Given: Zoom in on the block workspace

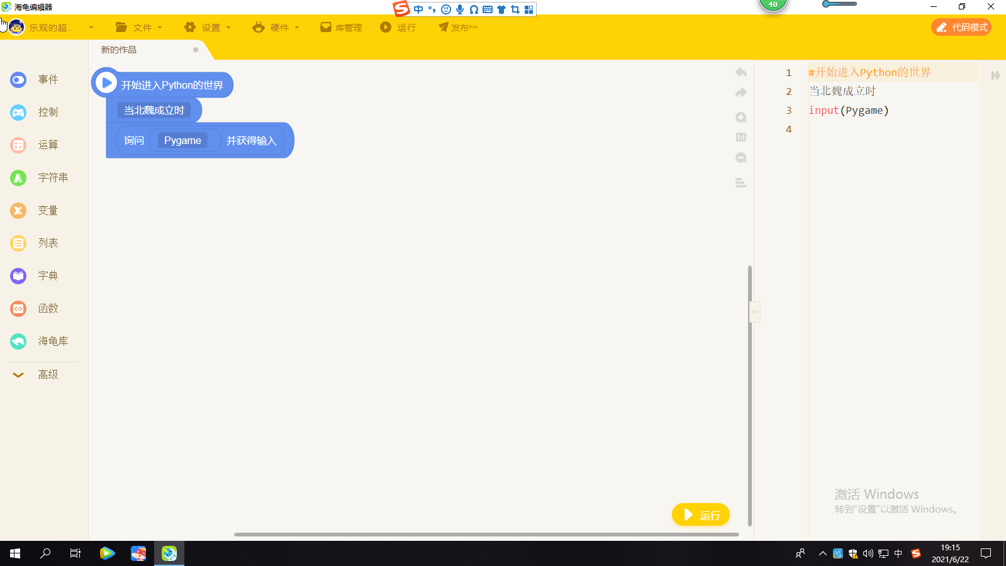Looking at the screenshot, I should tap(741, 118).
